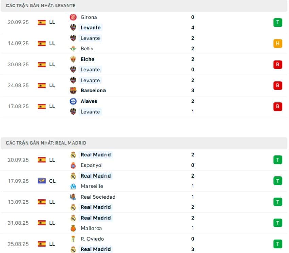Click the red B badge for Barcelona match

pos(277,85)
